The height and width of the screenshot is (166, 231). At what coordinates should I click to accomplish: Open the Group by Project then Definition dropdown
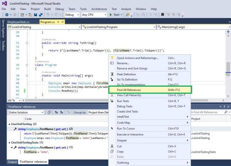click(98, 113)
